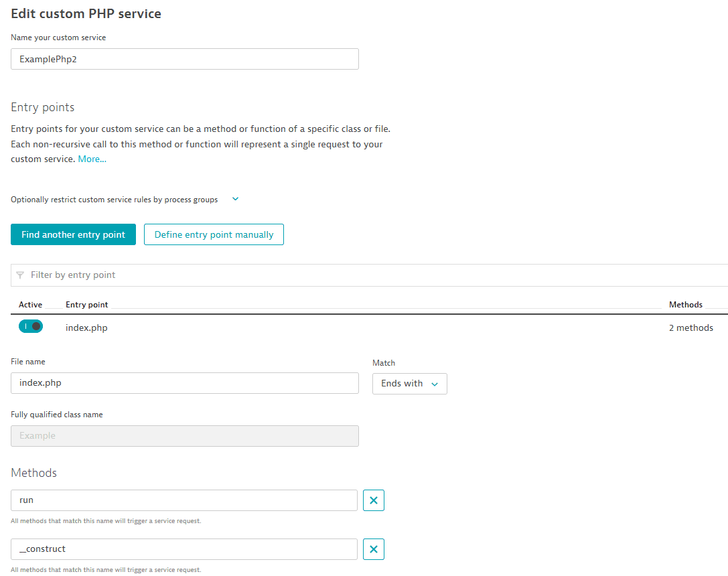The width and height of the screenshot is (728, 576).
Task: Click the custom service name field
Action: tap(184, 59)
